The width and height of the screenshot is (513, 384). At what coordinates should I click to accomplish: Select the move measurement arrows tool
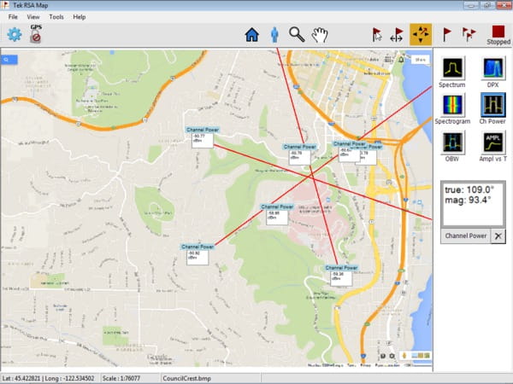pos(397,35)
